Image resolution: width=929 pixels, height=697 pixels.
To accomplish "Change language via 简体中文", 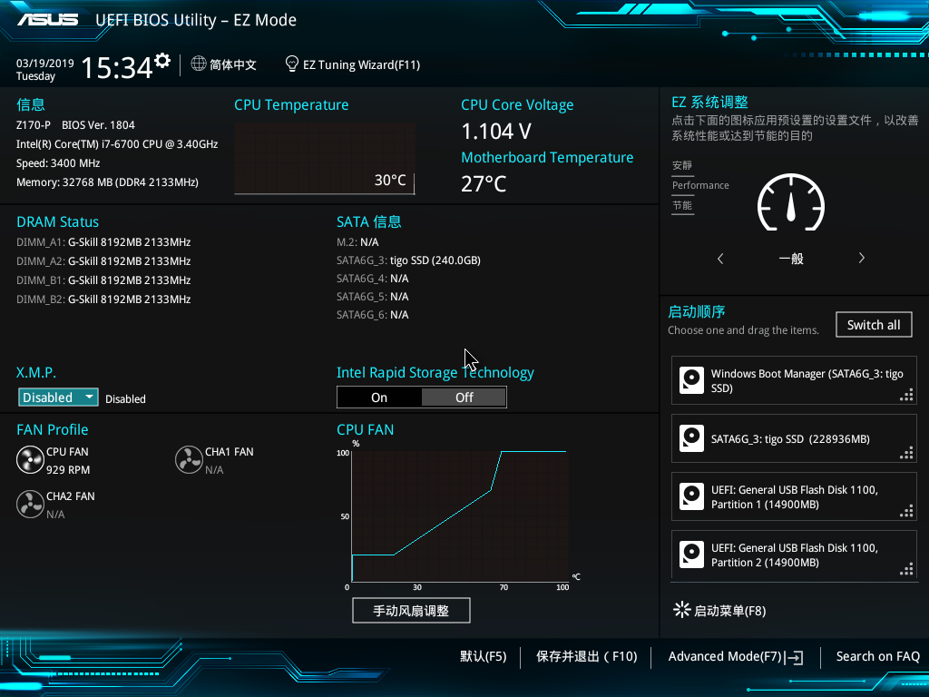I will click(x=233, y=64).
